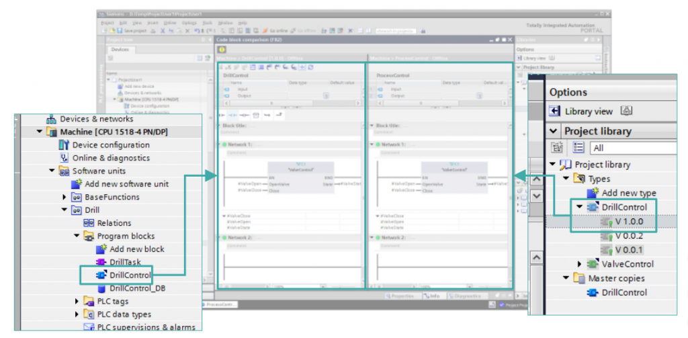Click Go online in toolbar
688x338 pixels.
[275, 31]
